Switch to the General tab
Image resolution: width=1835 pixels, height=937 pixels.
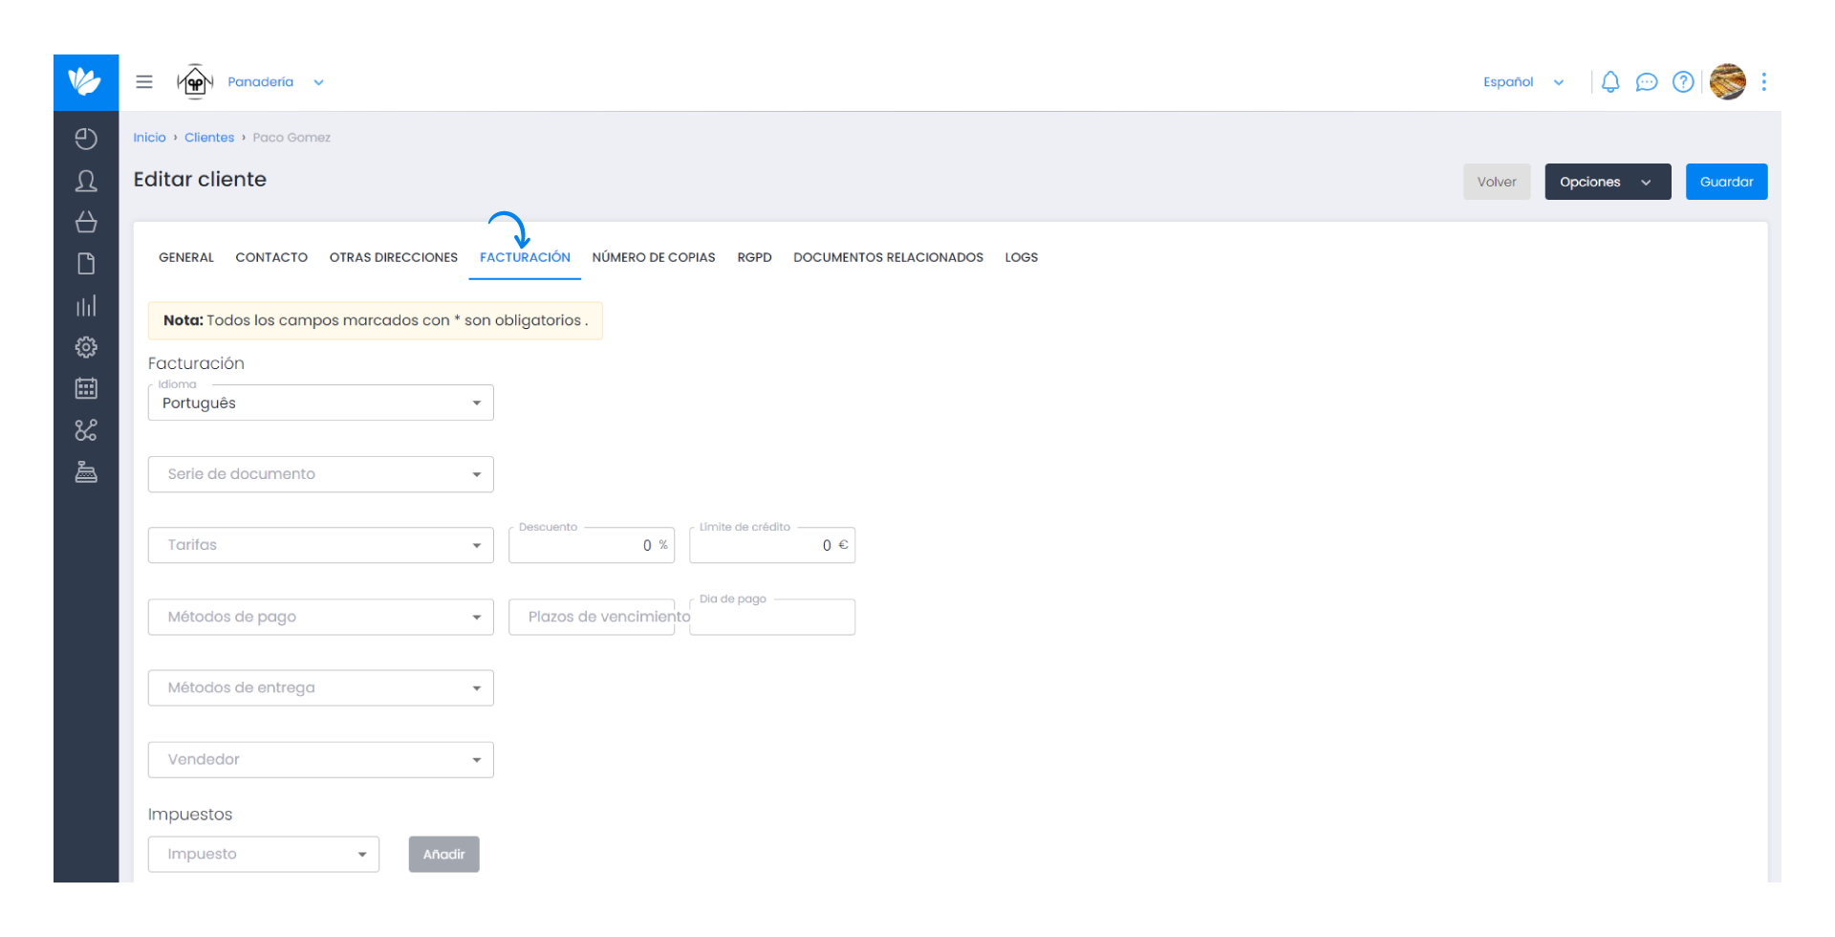pos(186,257)
